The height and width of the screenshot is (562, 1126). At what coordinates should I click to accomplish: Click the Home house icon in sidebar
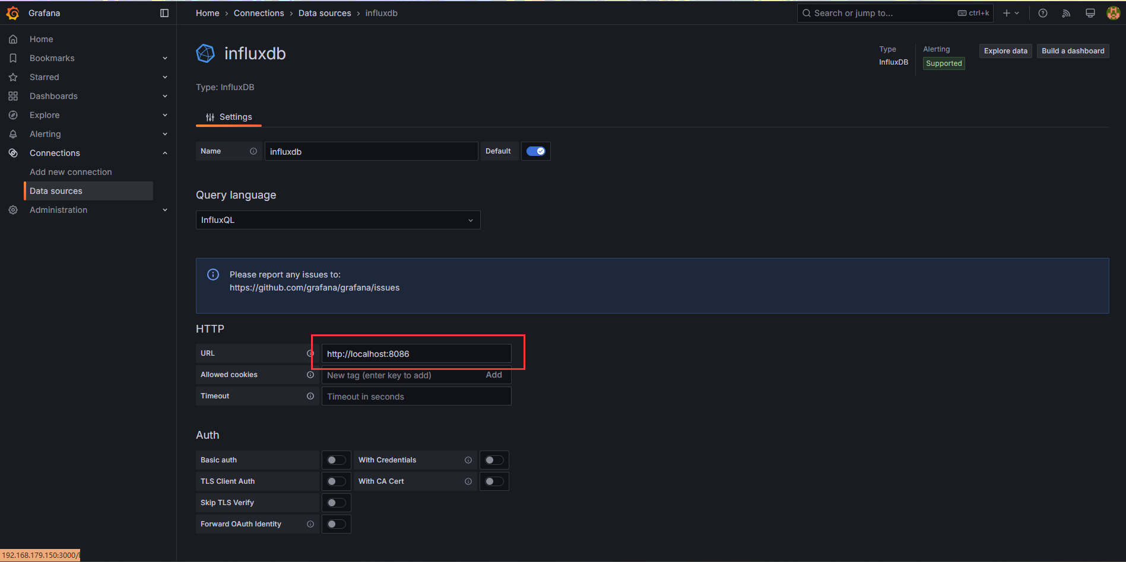pyautogui.click(x=13, y=39)
